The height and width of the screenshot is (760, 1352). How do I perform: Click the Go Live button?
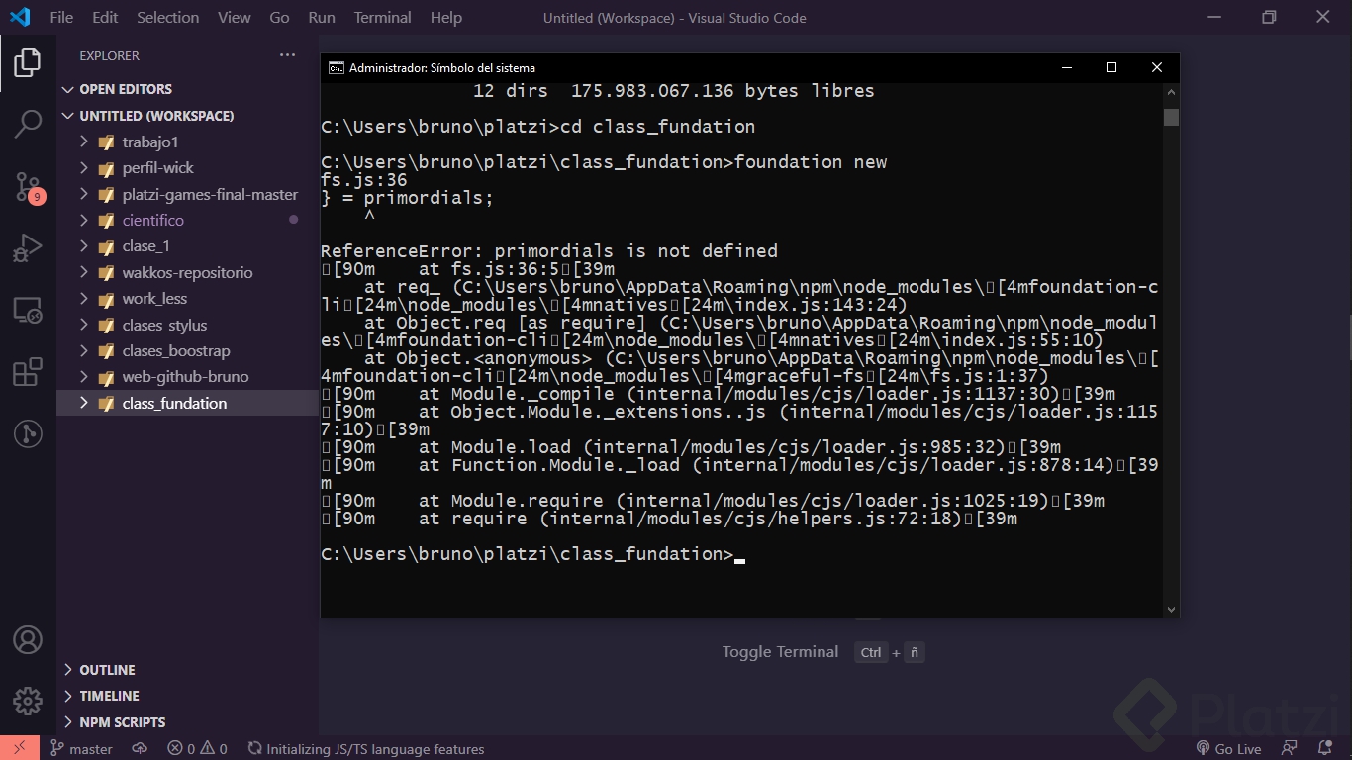point(1228,749)
